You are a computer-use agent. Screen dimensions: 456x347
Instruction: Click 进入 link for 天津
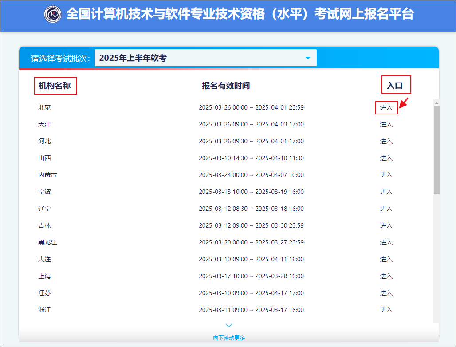[386, 124]
